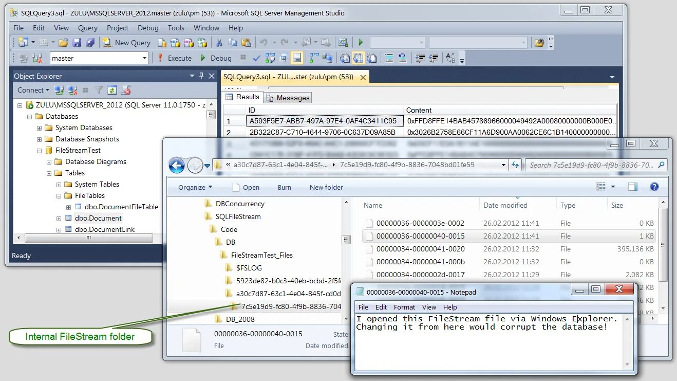Viewport: 677px width, 381px height.
Task: Click the Parse checkmark icon
Action: pyautogui.click(x=256, y=58)
